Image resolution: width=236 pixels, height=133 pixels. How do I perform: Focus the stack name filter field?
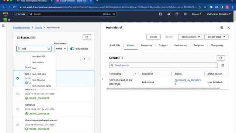point(34,48)
